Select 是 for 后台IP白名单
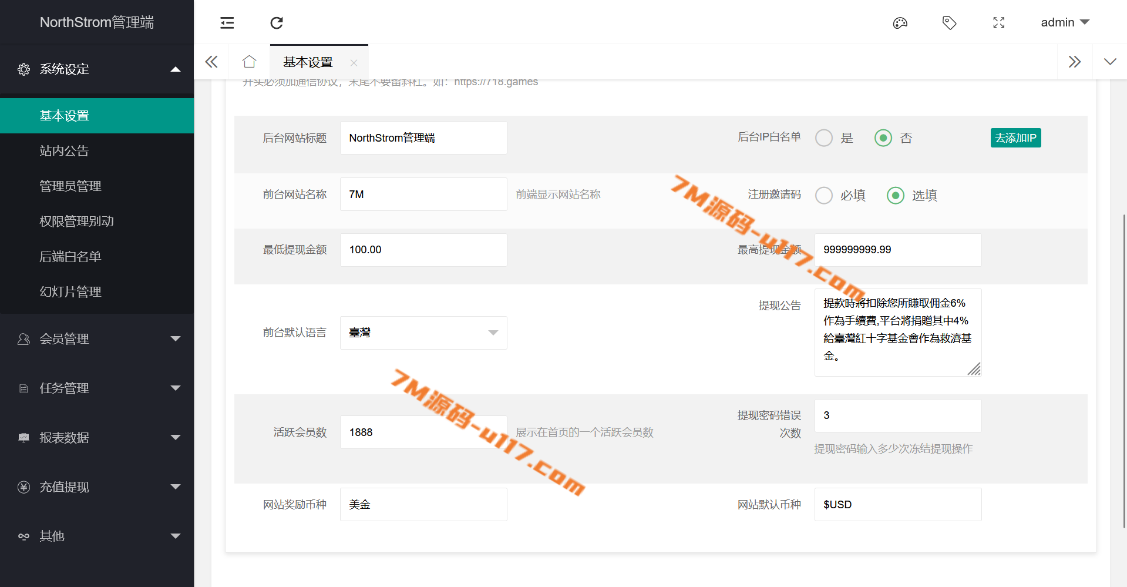Image resolution: width=1127 pixels, height=587 pixels. pos(824,138)
